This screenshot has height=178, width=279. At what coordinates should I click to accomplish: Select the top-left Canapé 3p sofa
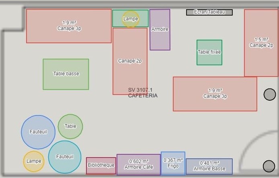[x=69, y=26]
